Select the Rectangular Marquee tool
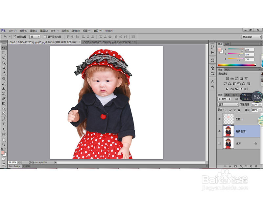 4,53
